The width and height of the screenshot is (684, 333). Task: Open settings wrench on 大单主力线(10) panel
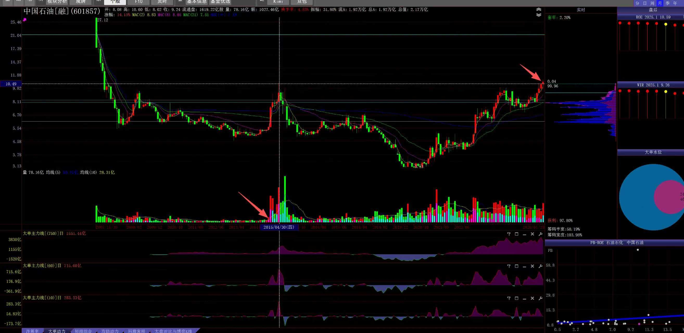pos(540,298)
